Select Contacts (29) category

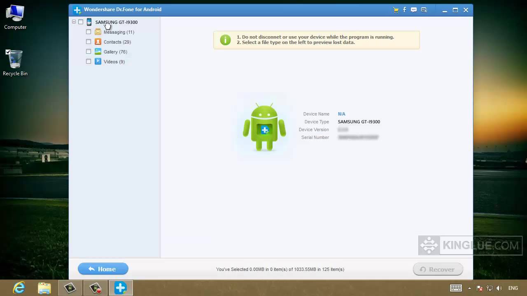(x=117, y=42)
